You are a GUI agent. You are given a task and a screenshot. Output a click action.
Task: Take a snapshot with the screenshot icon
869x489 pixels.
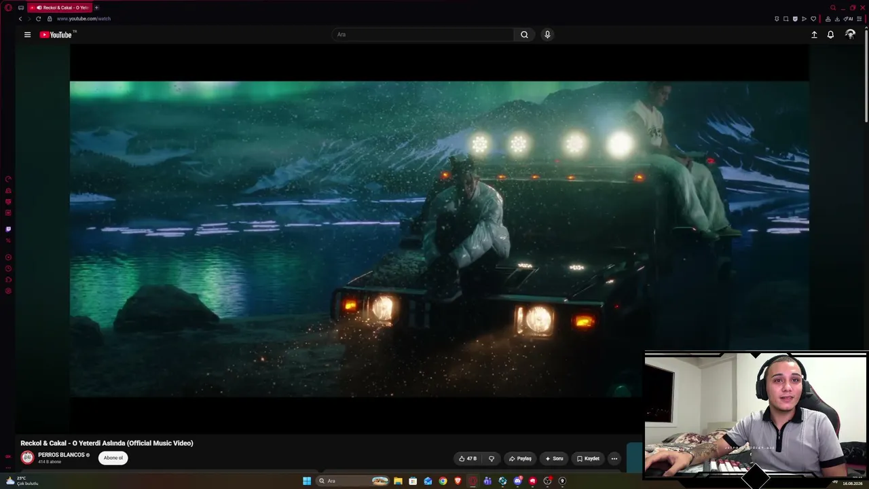click(x=786, y=19)
